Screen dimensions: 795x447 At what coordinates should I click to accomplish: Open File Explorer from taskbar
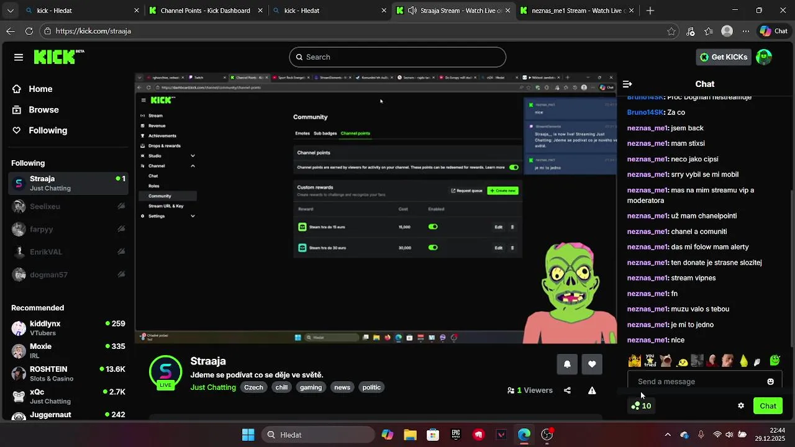(x=410, y=435)
